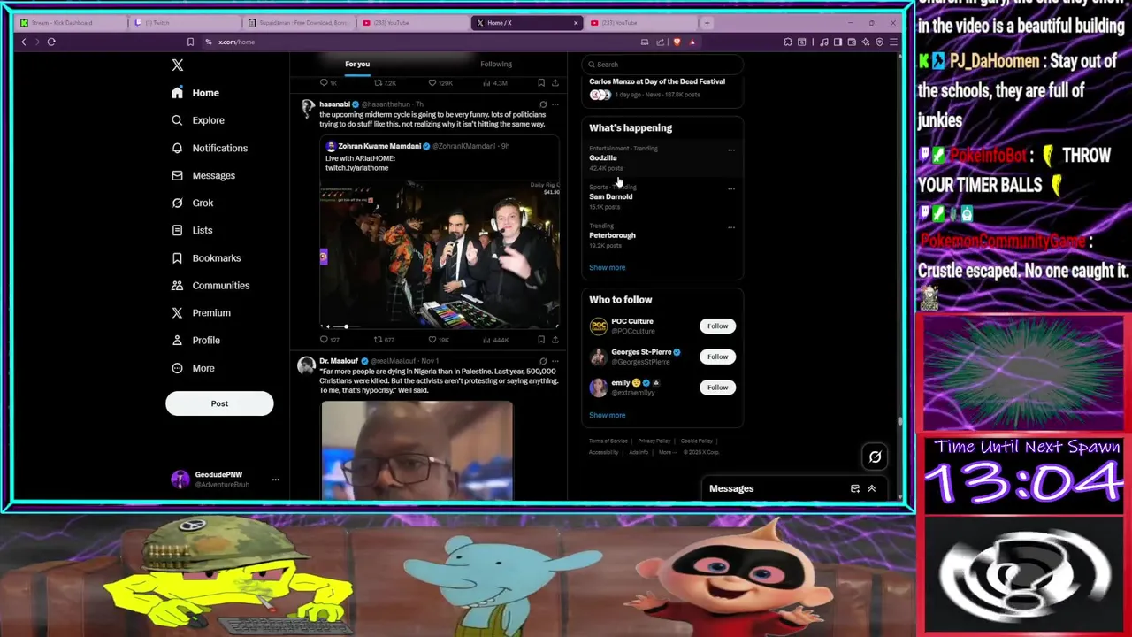The width and height of the screenshot is (1132, 637).
Task: Repost the top post with 7.2K reposts
Action: 384,83
